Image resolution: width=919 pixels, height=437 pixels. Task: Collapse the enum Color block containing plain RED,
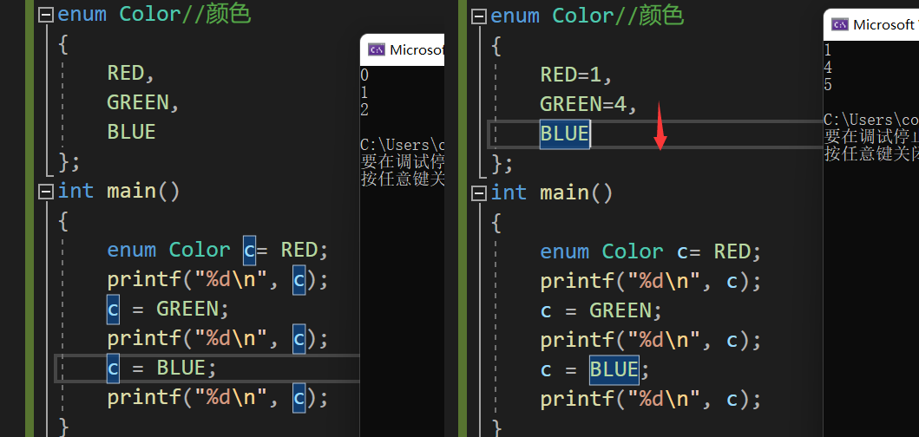(x=46, y=15)
